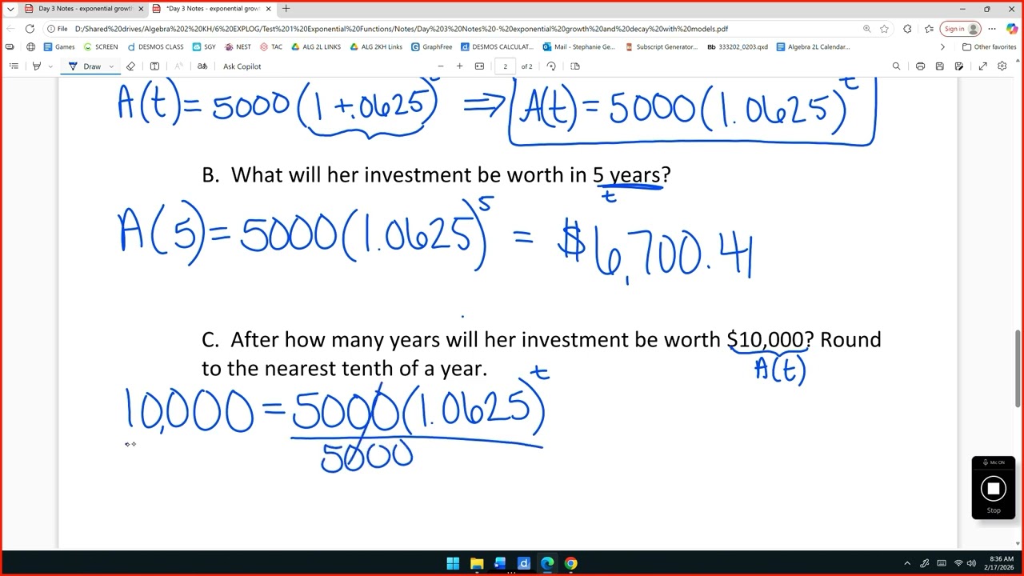The image size is (1024, 576).
Task: Show more favorites bar overflow chevron
Action: [x=942, y=47]
